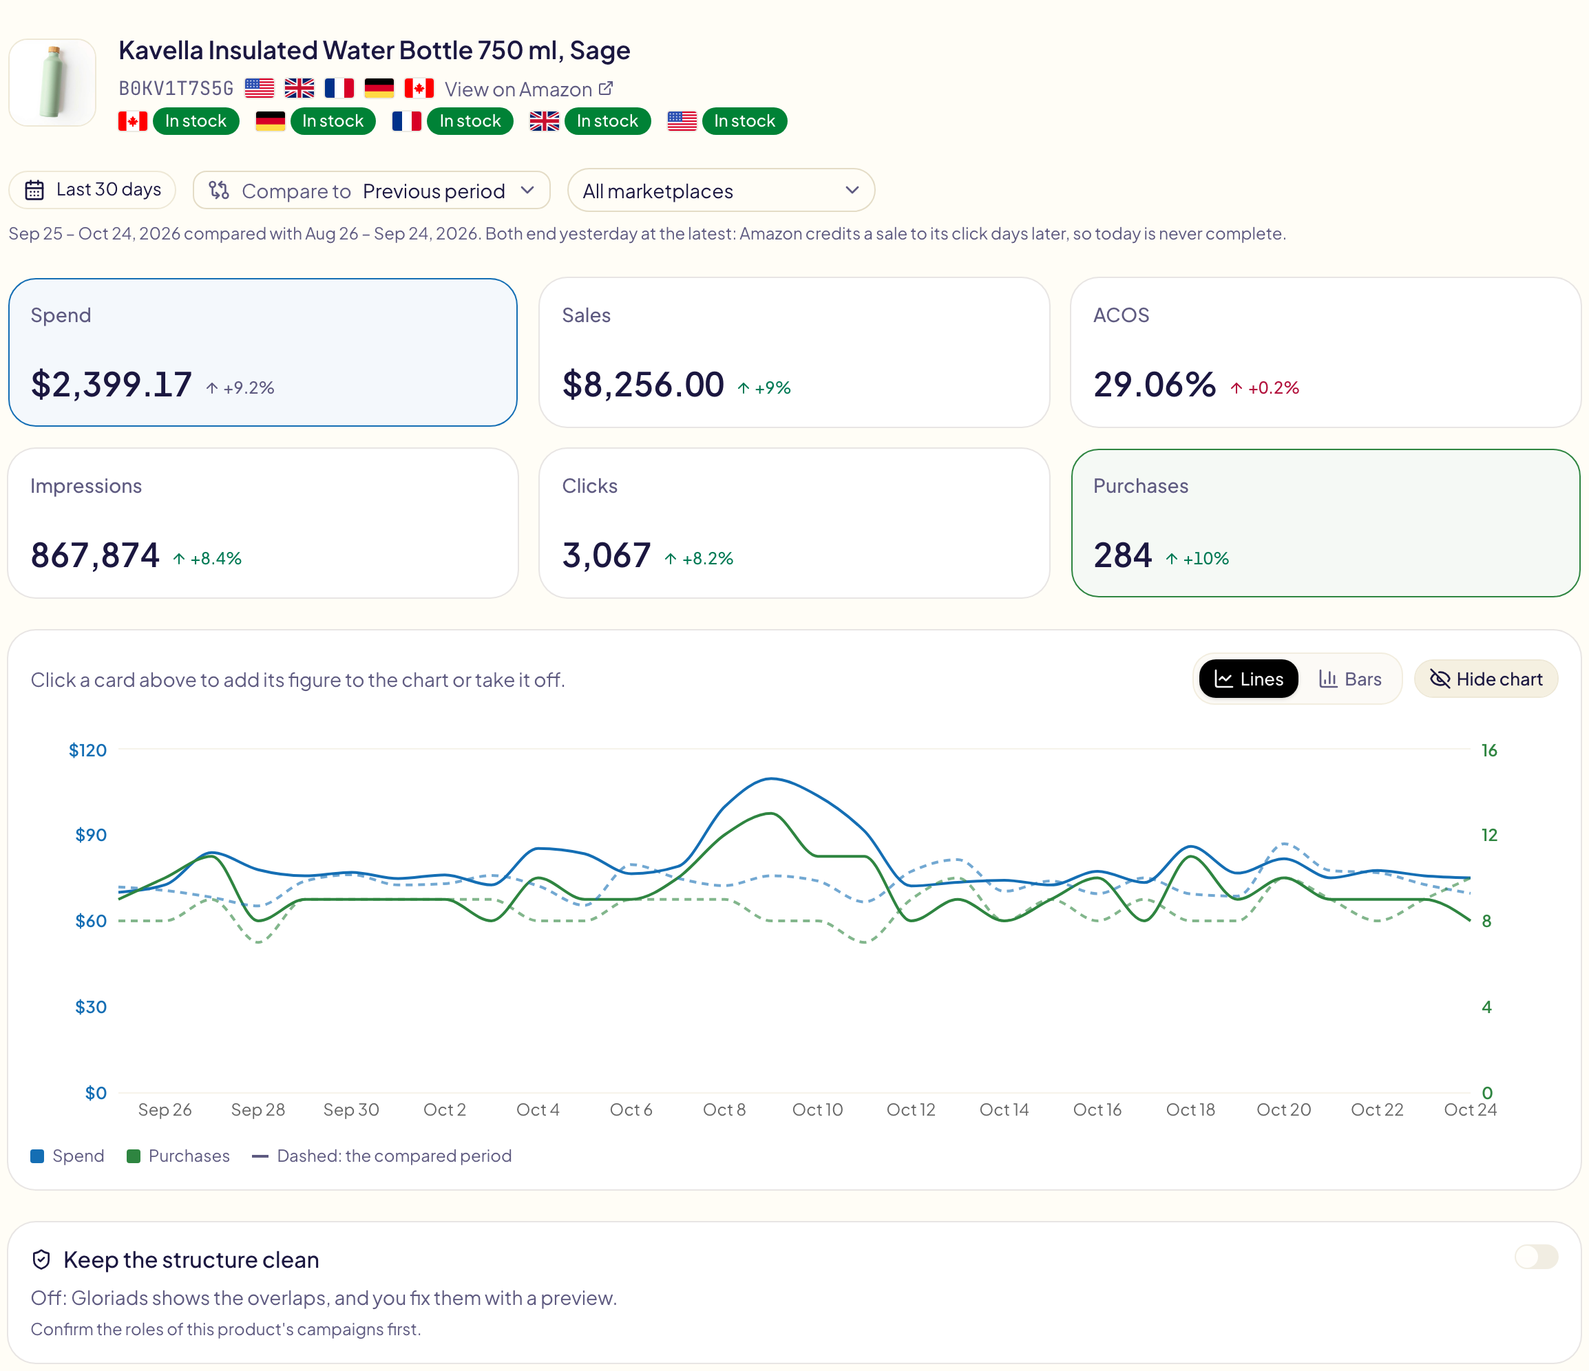Toggle the Purchases card off the chart

point(1325,523)
